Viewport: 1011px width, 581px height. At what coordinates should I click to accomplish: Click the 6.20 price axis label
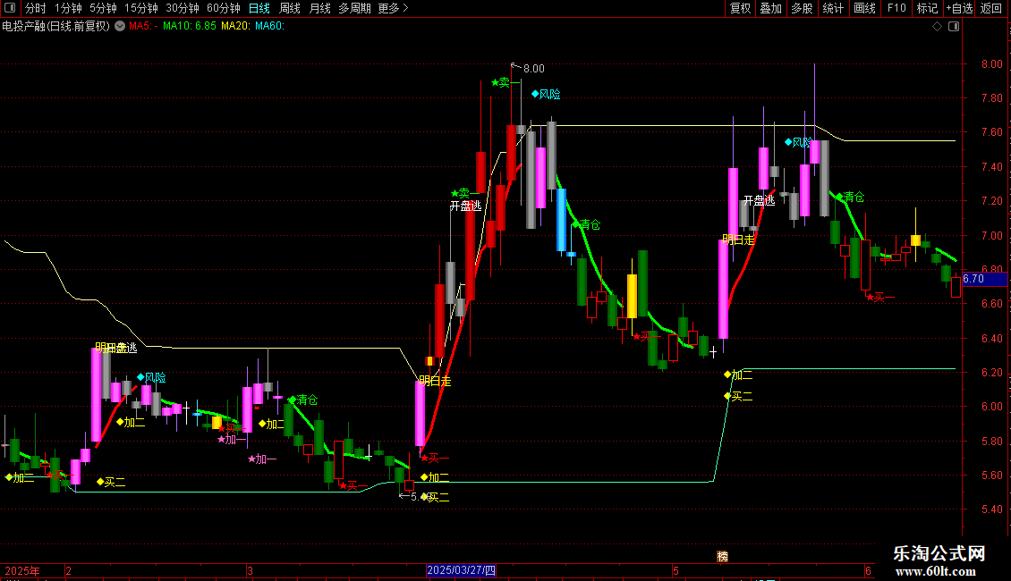991,373
